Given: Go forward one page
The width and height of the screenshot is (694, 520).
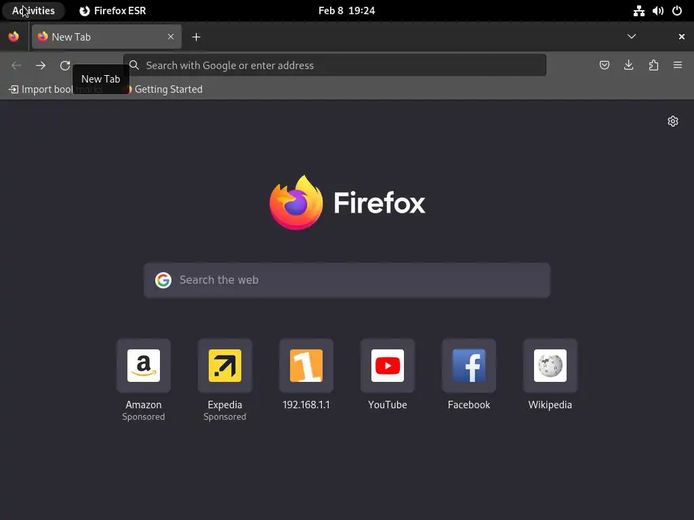Looking at the screenshot, I should [x=41, y=66].
